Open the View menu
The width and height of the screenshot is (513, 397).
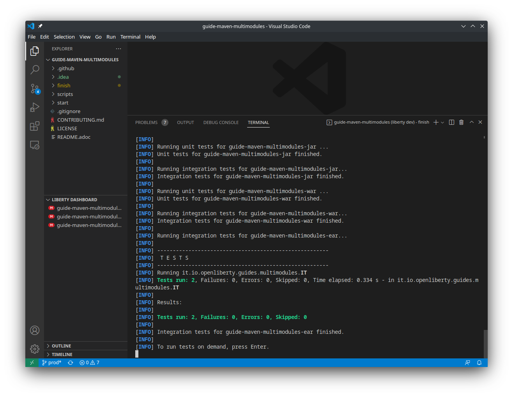click(85, 37)
